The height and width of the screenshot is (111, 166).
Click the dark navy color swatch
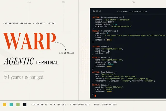(x=25, y=105)
